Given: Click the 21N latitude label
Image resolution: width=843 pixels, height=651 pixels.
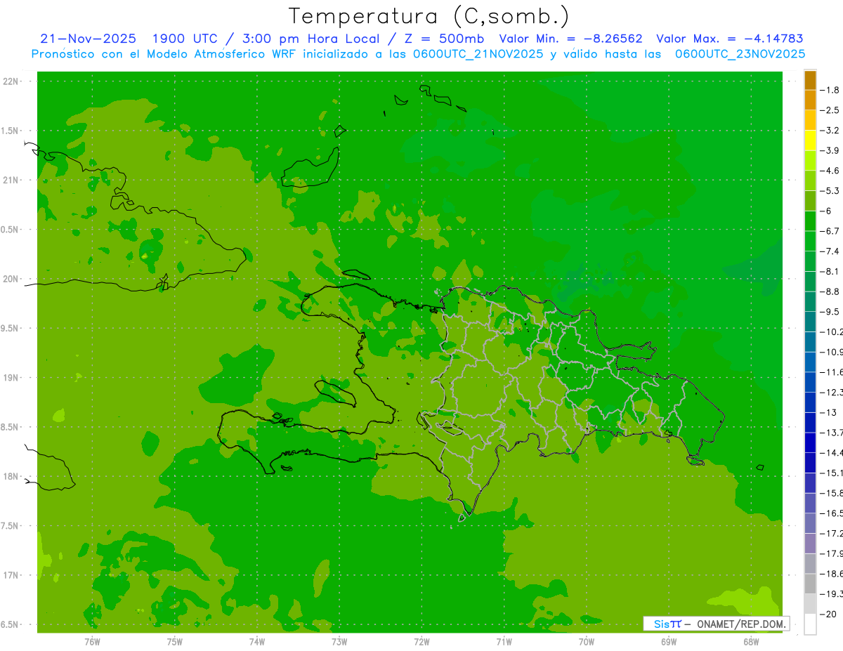Looking at the screenshot, I should point(11,180).
